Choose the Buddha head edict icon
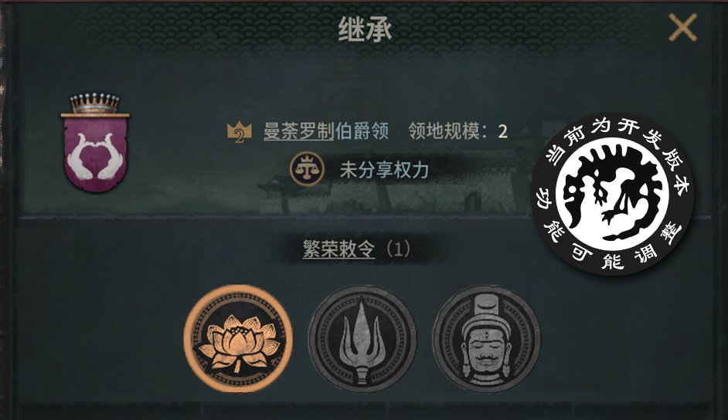728x420 pixels. [486, 339]
